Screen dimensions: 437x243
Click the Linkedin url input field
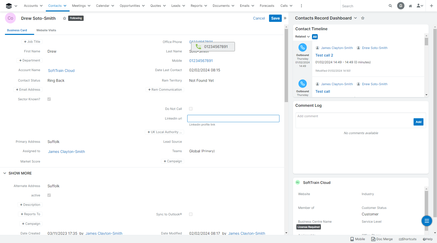233,119
